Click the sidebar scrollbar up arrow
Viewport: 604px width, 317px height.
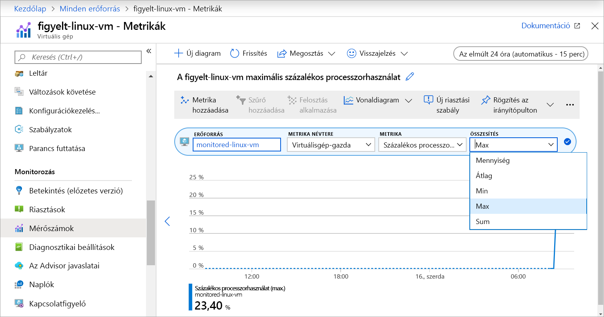(x=151, y=76)
